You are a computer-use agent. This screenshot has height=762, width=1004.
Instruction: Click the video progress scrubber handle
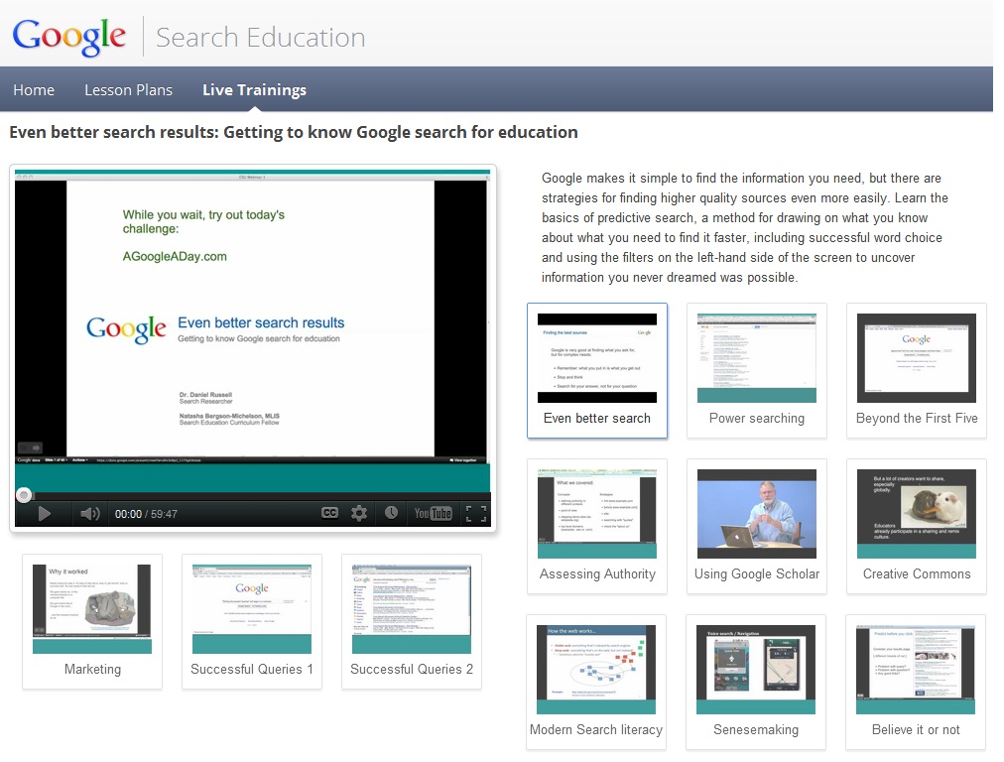(24, 495)
